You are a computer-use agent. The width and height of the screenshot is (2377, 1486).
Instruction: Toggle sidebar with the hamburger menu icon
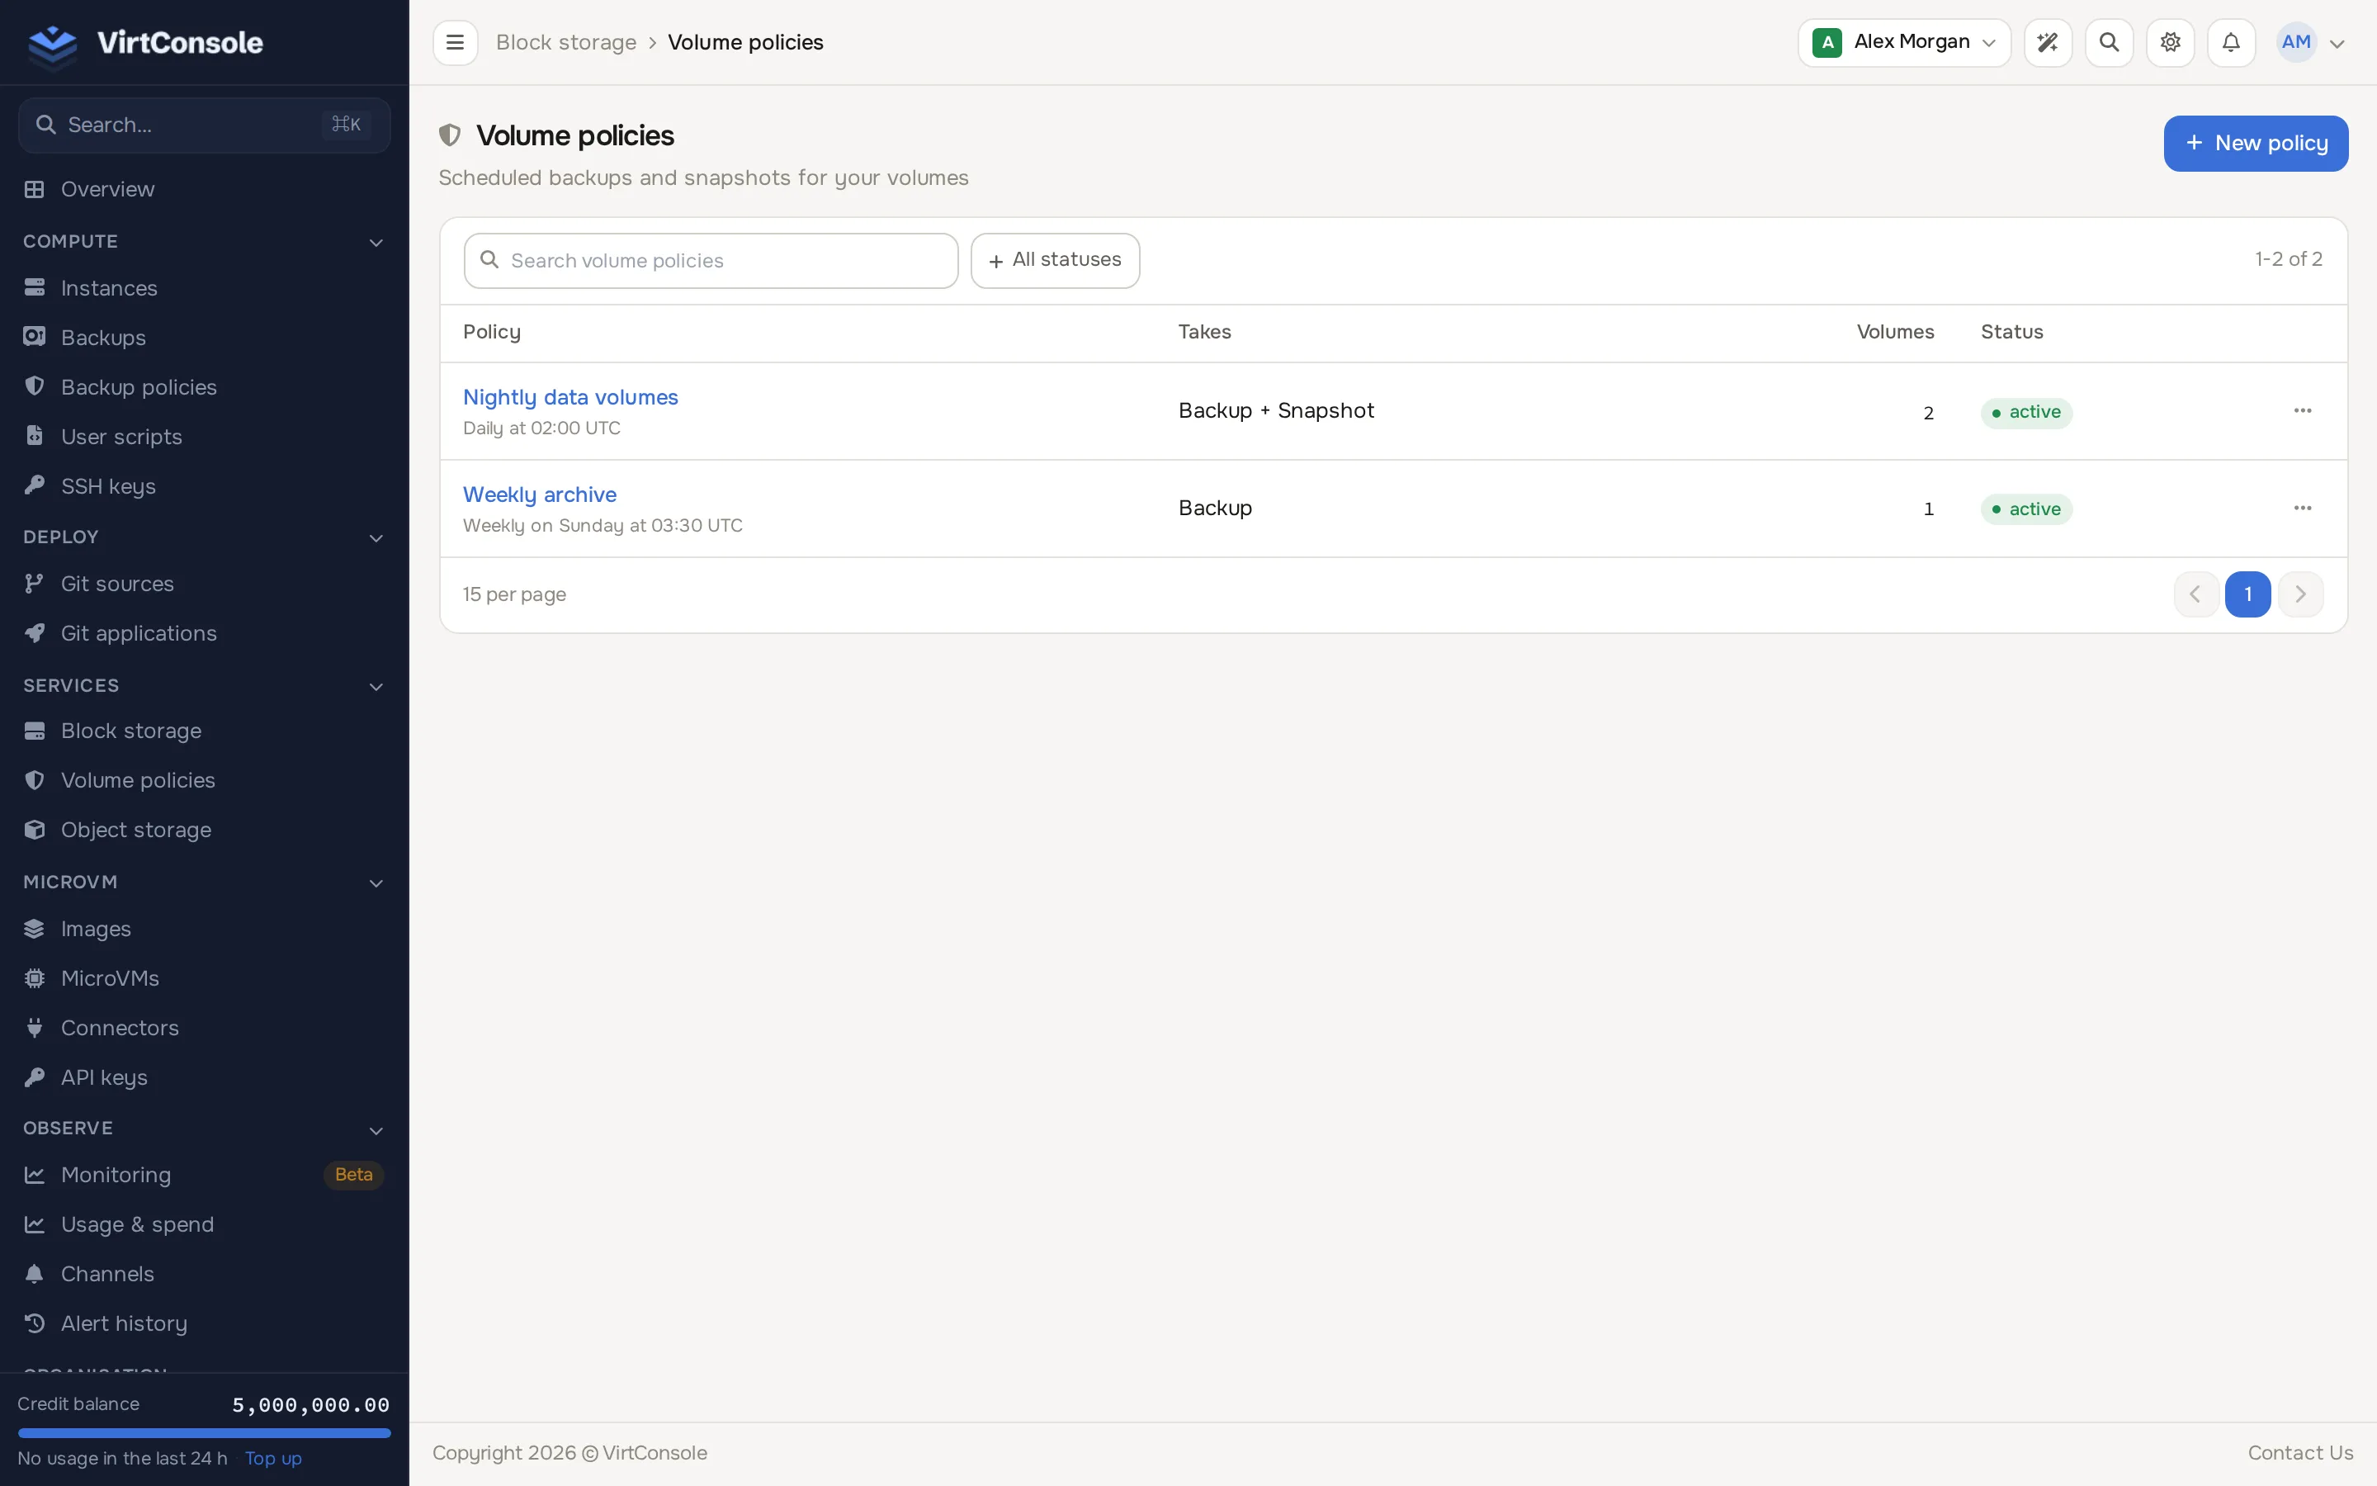455,42
